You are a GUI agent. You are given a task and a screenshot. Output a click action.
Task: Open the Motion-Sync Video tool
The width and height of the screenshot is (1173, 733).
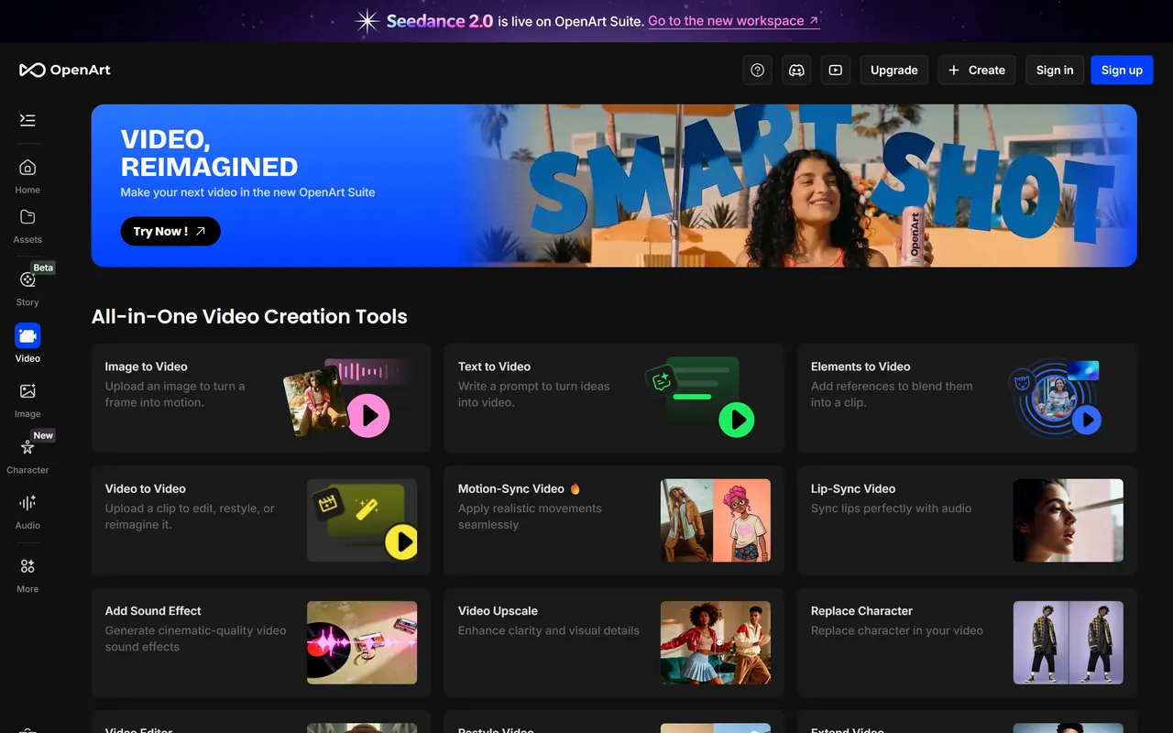click(x=614, y=520)
